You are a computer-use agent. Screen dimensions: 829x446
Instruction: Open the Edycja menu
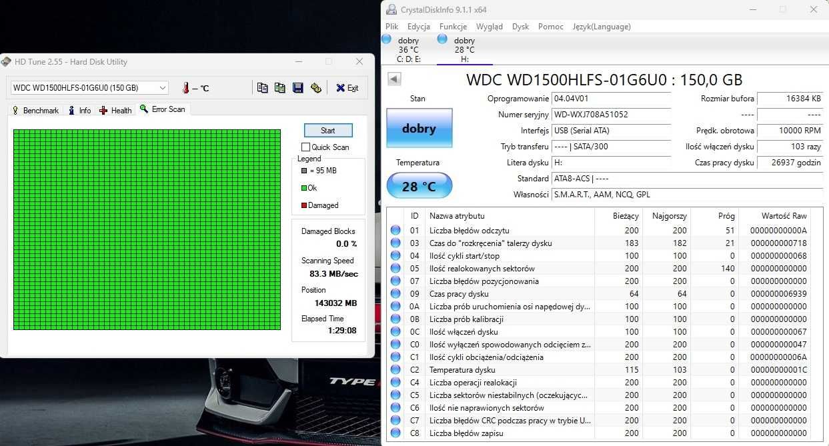(x=419, y=27)
